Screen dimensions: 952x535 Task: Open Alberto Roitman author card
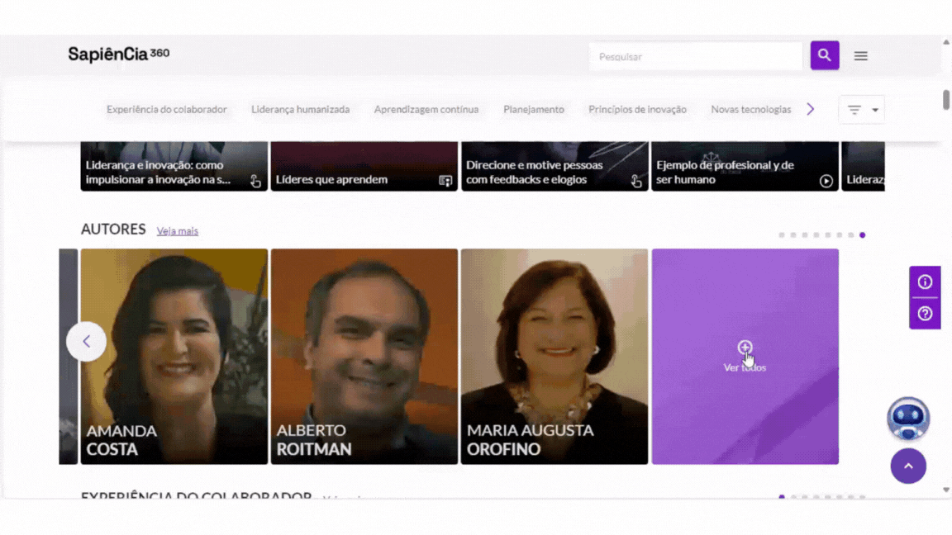[x=364, y=357]
